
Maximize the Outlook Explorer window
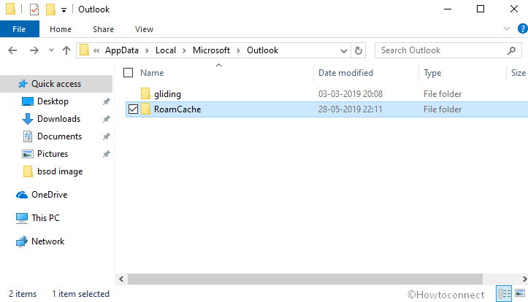[481, 9]
